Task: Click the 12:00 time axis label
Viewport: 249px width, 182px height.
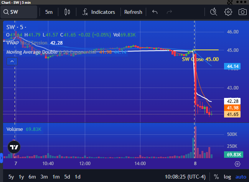Action: tap(85, 164)
